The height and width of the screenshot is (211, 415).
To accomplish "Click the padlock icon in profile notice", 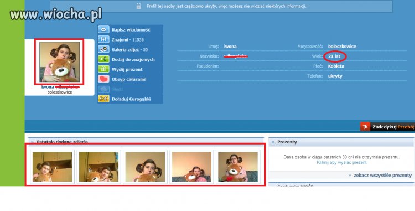I will [x=138, y=6].
